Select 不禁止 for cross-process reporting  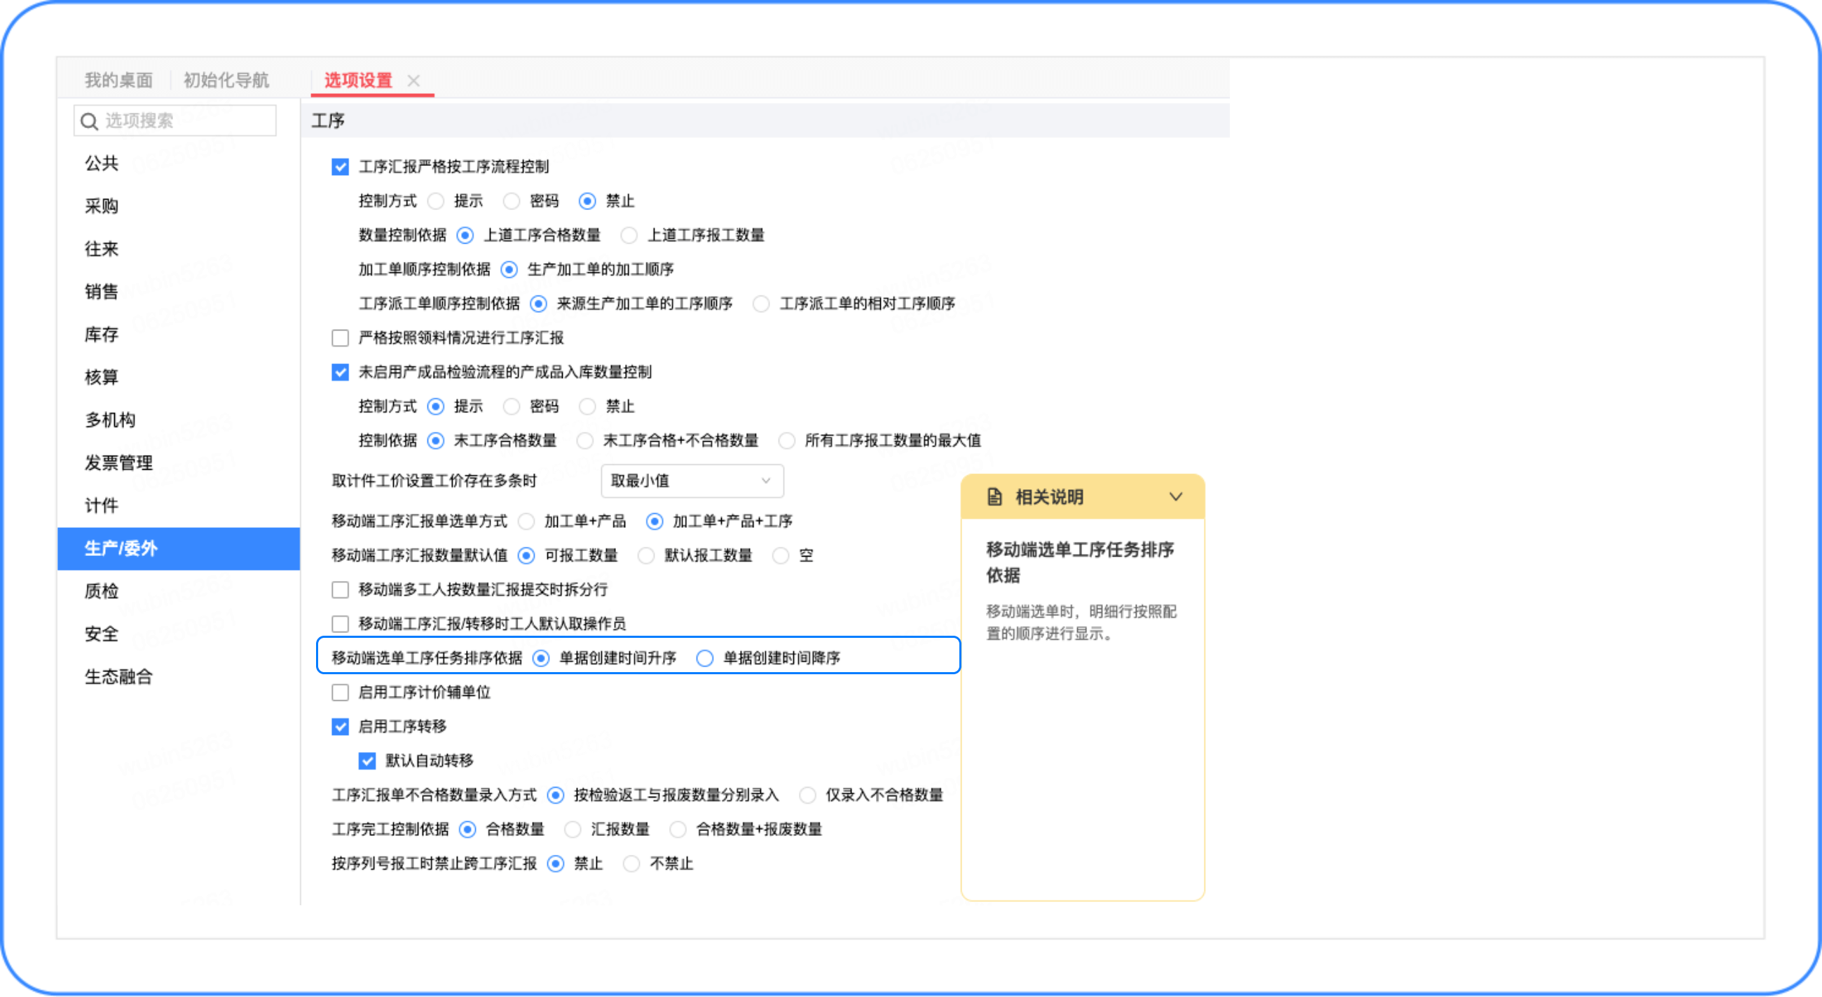(x=631, y=863)
